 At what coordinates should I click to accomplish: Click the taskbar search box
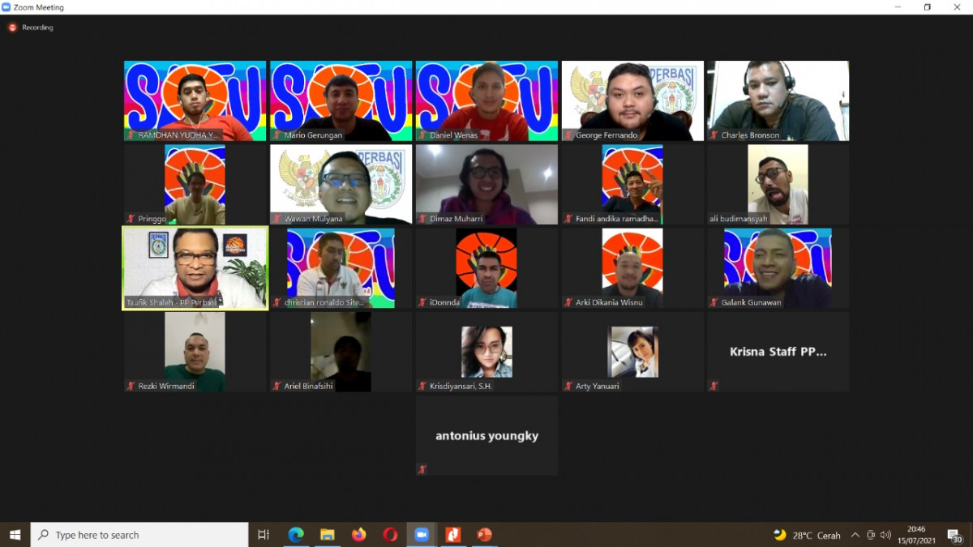(x=139, y=535)
